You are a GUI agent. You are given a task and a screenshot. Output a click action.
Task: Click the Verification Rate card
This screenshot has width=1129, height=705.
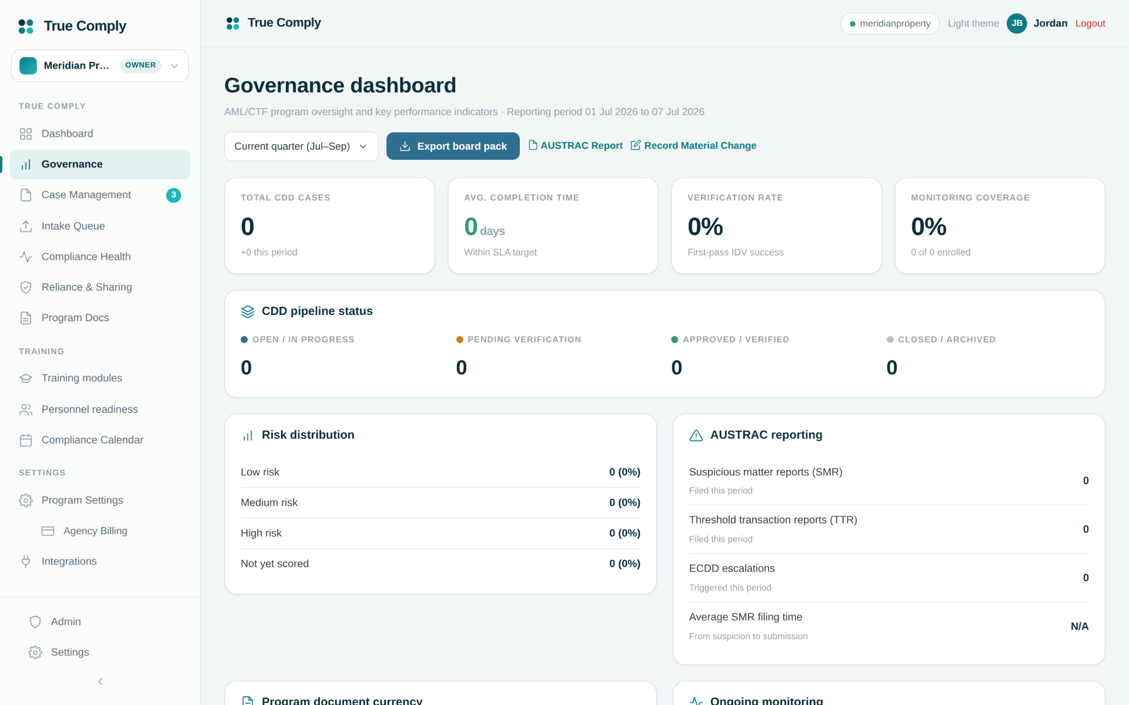[x=776, y=226]
